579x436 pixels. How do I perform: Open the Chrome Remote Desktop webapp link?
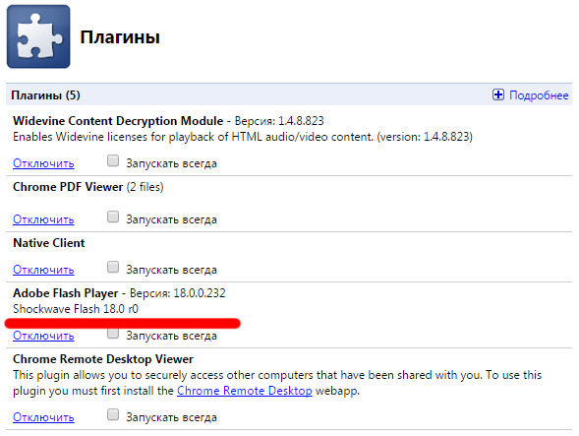coord(245,391)
